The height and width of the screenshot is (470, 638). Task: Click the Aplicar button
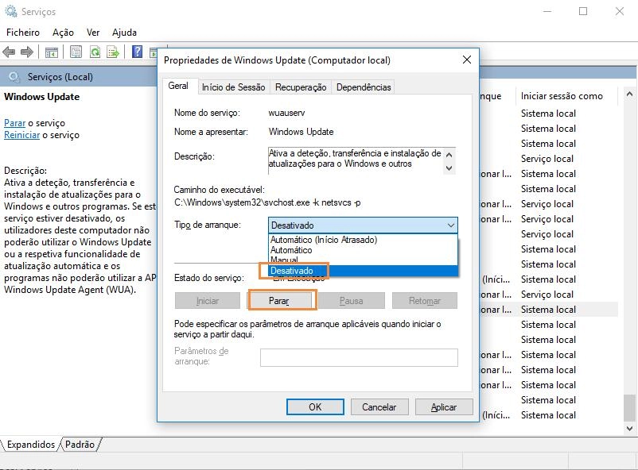443,406
